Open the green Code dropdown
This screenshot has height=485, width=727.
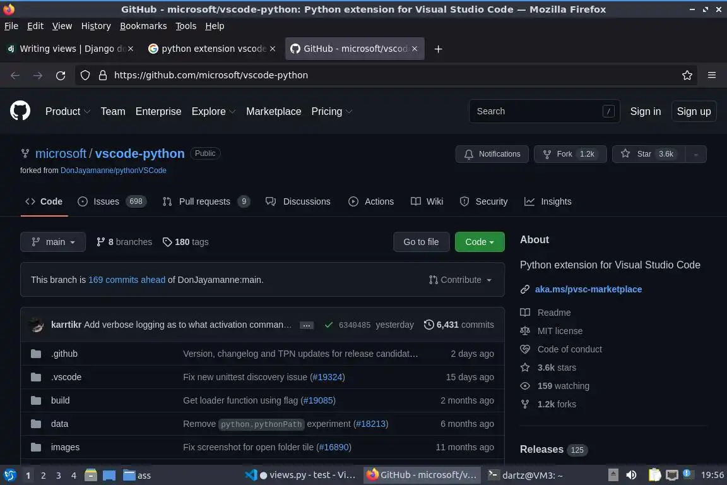pyautogui.click(x=480, y=242)
